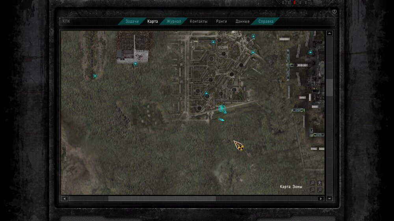Click the down arrow of vertical scrollbar

329,199
